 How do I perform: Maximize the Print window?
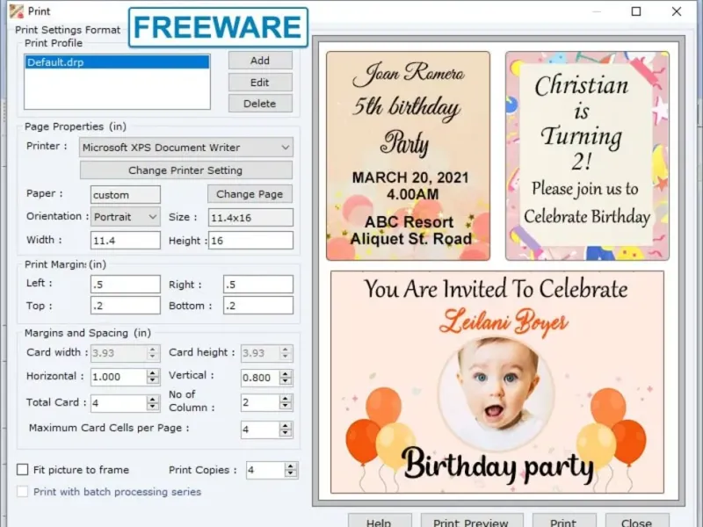pyautogui.click(x=636, y=11)
